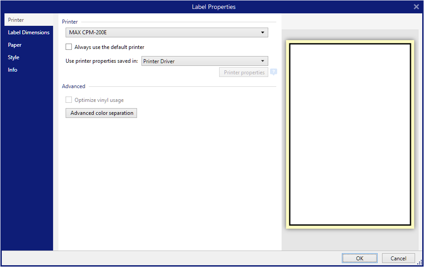Enable Always use the default printer

[x=69, y=47]
